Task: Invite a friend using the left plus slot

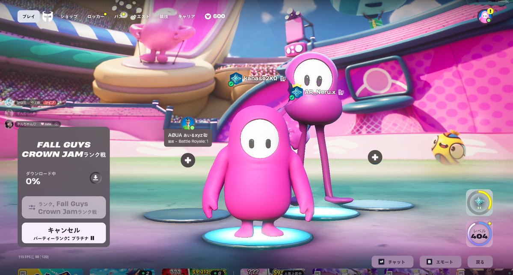Action: tap(188, 160)
